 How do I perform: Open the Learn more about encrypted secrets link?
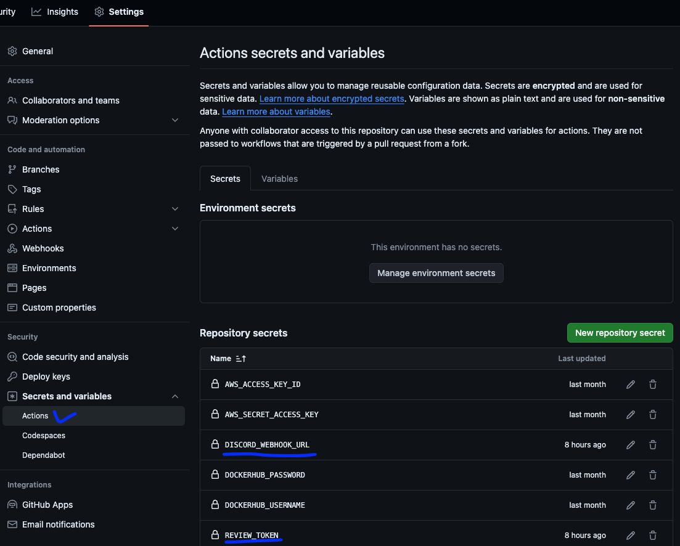pyautogui.click(x=332, y=99)
